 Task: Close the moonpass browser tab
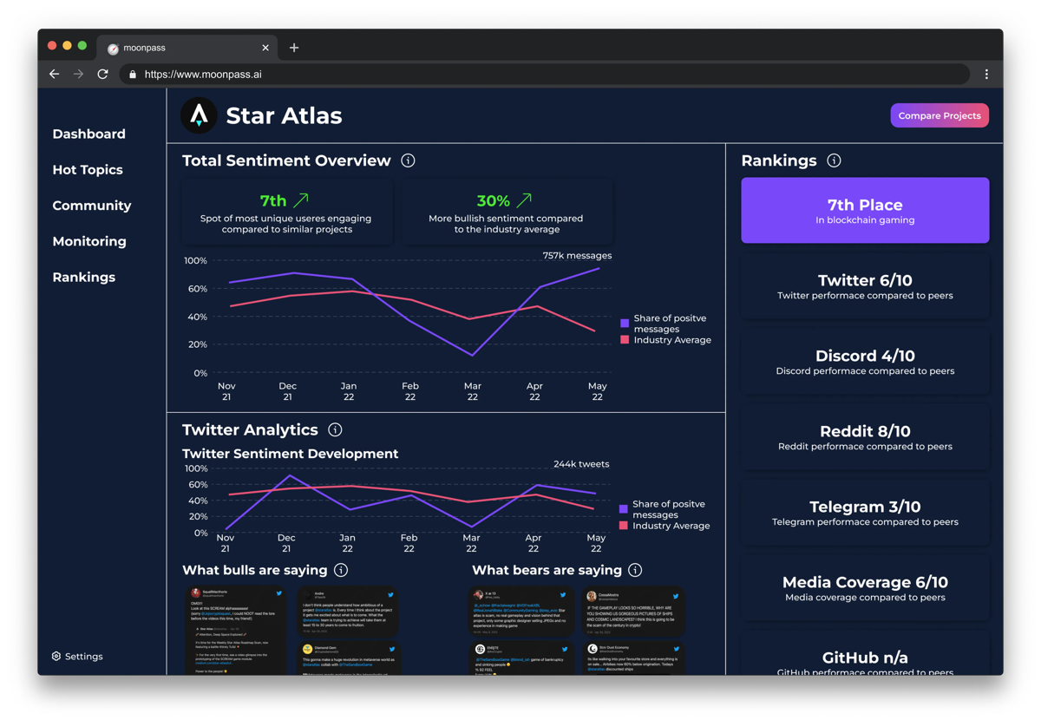click(x=265, y=48)
